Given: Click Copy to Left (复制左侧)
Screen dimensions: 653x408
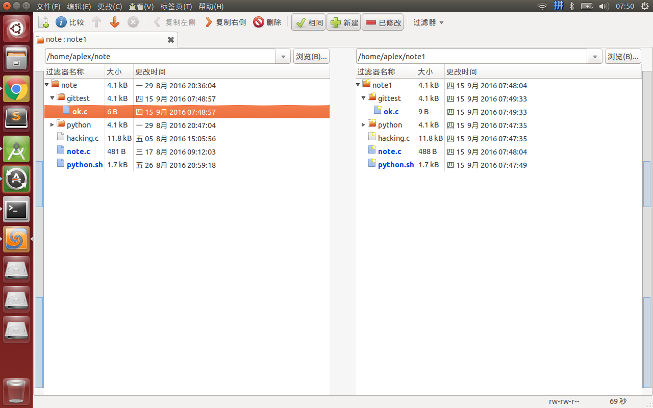Looking at the screenshot, I should tap(174, 22).
